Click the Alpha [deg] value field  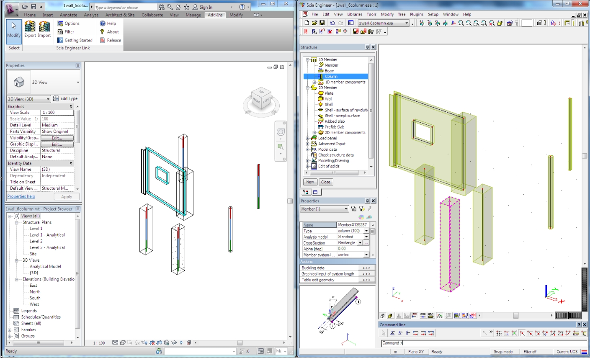[353, 249]
